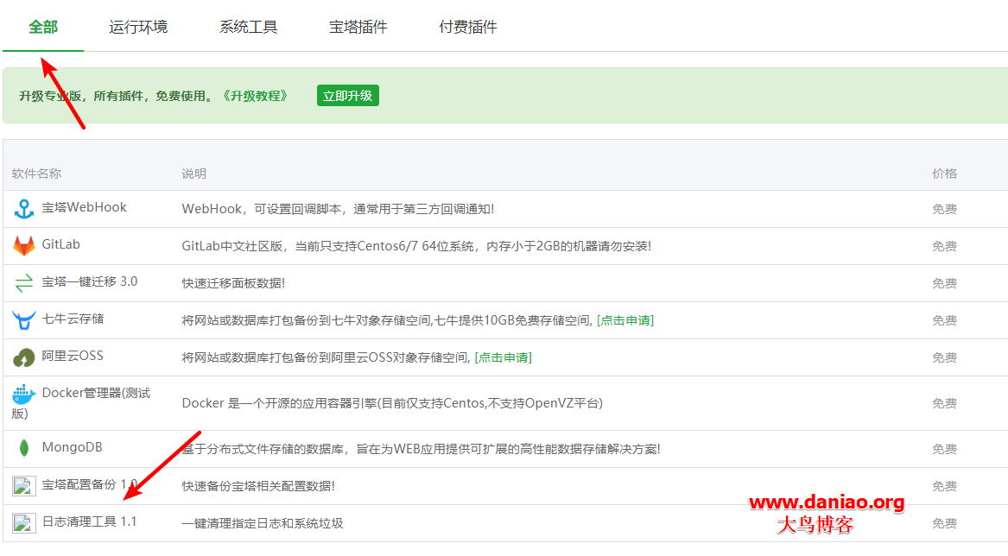The image size is (1008, 556).
Task: Click the 七牛云存储 icon
Action: click(x=24, y=319)
